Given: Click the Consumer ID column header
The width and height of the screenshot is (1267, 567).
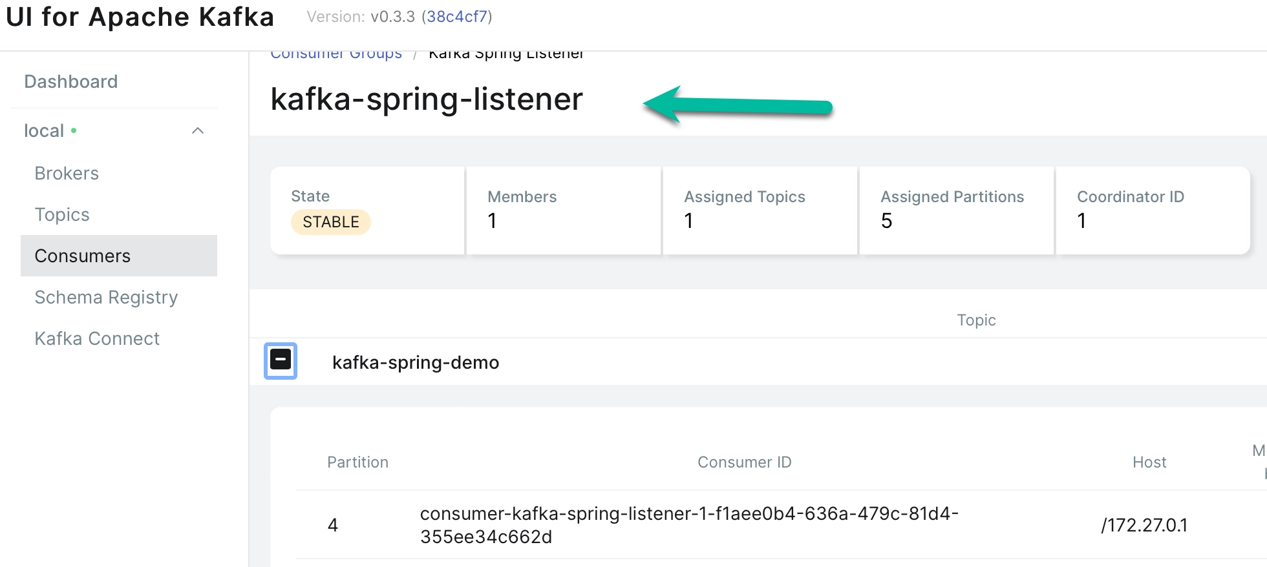Looking at the screenshot, I should [744, 462].
